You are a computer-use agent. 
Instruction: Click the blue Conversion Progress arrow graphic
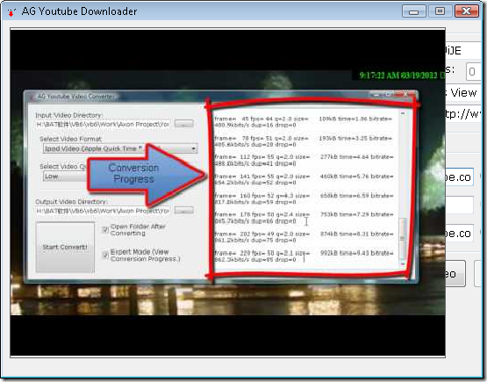coord(146,174)
